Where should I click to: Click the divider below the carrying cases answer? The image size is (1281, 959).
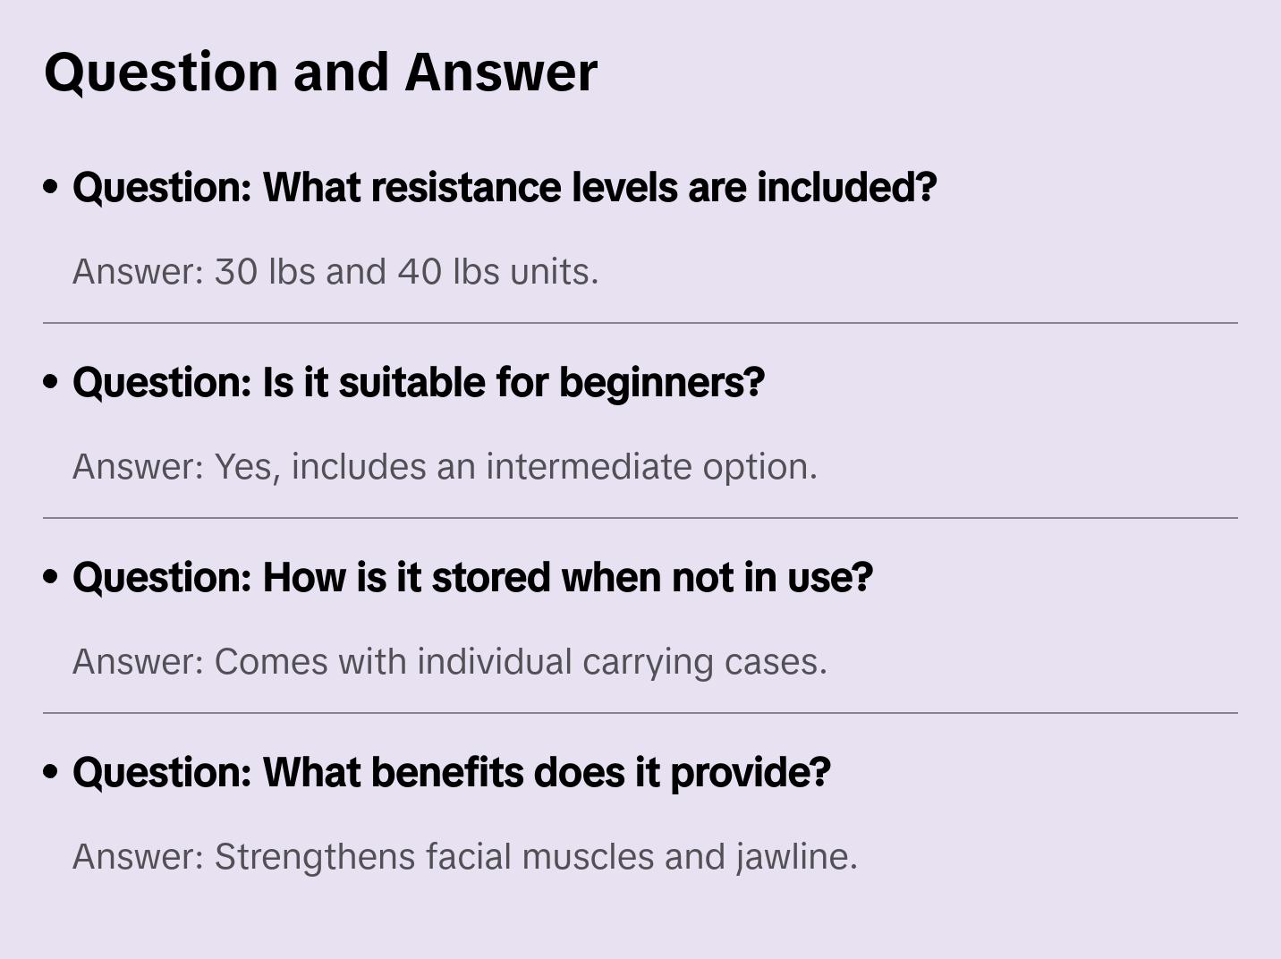(640, 713)
